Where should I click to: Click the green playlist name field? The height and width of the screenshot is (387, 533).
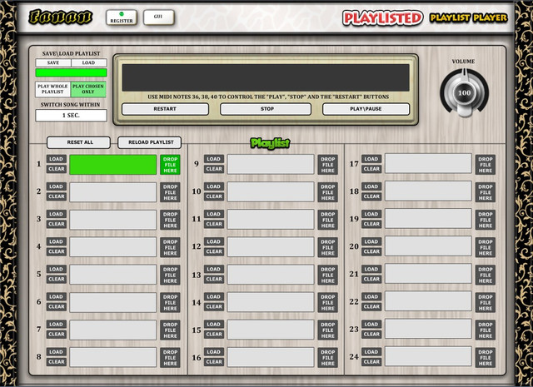coord(71,72)
